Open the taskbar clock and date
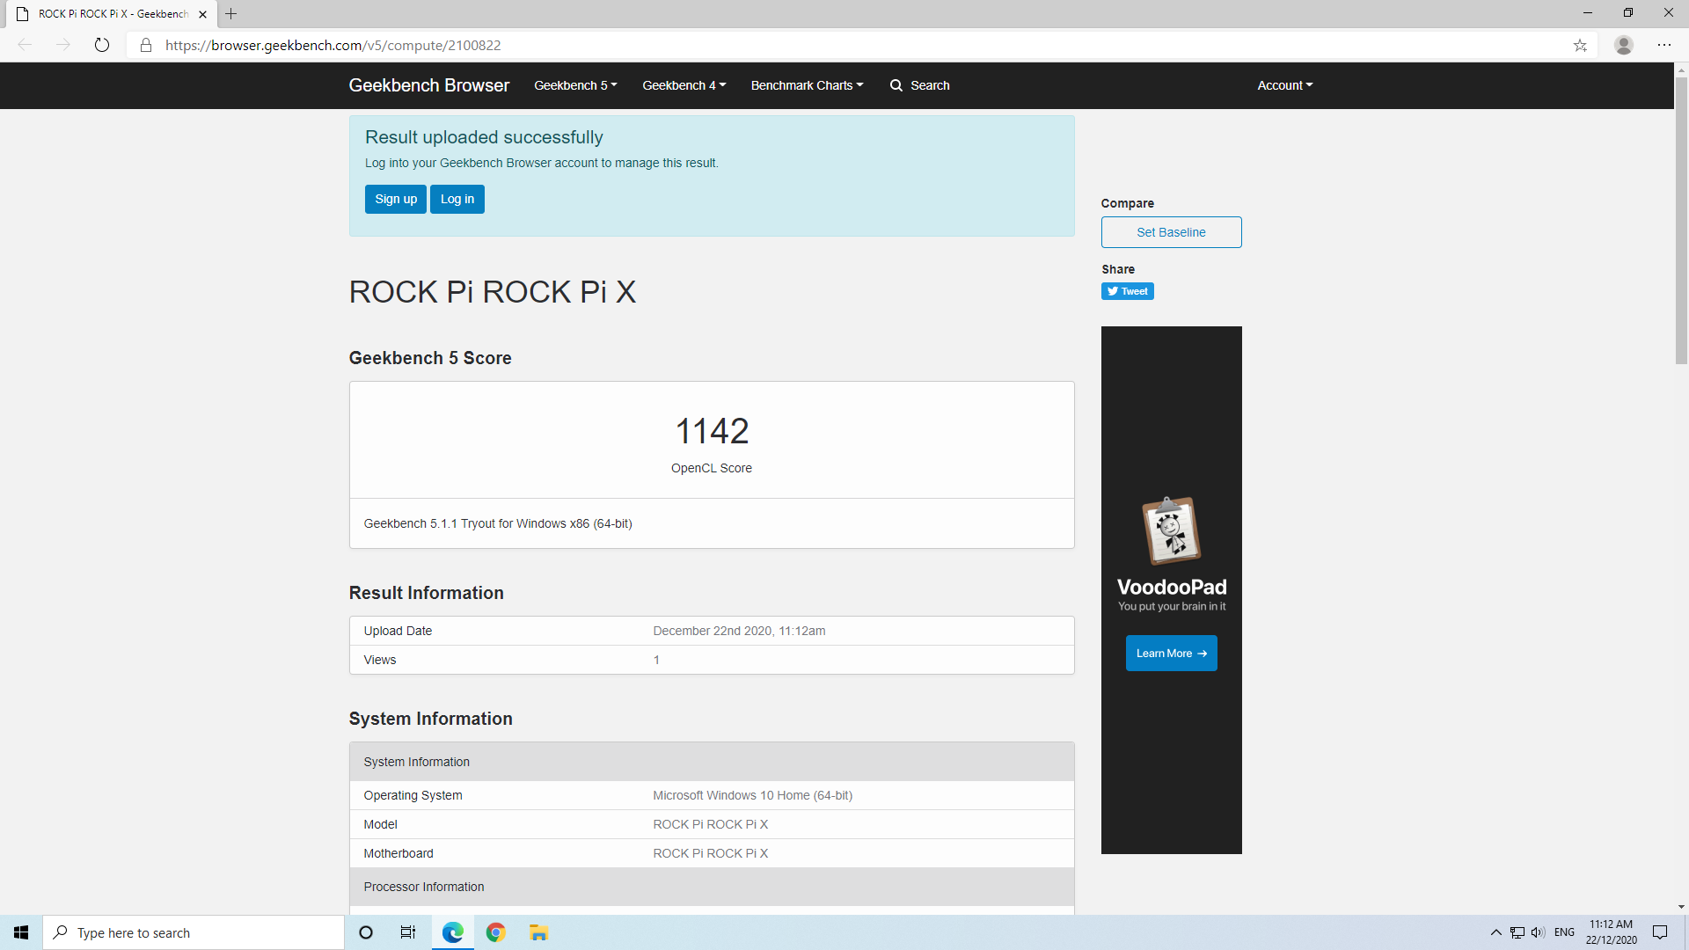 [1611, 932]
